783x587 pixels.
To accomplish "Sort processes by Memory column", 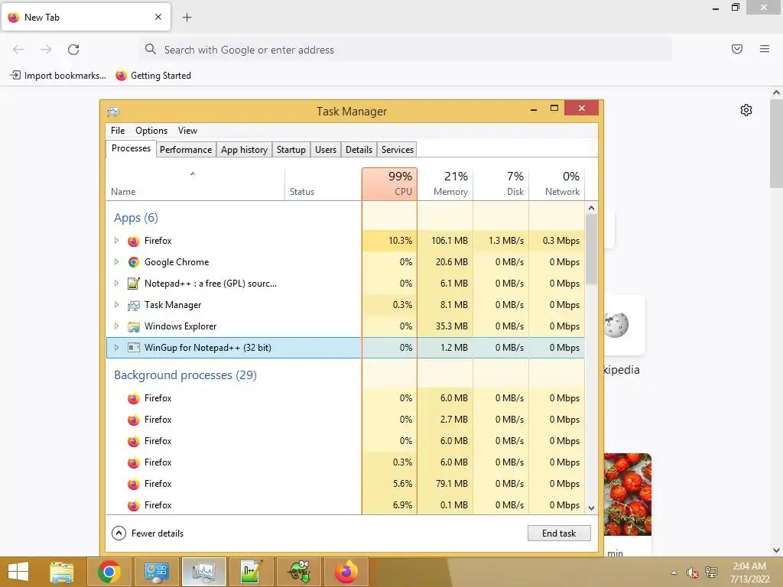I will pos(446,184).
